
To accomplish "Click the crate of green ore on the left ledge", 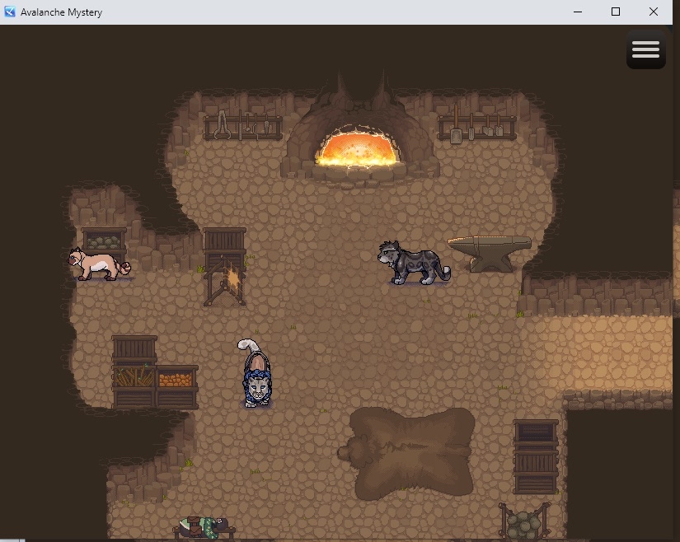I will pyautogui.click(x=104, y=240).
